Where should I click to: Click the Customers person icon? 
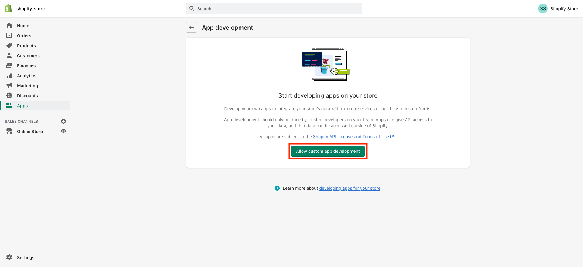tap(9, 55)
